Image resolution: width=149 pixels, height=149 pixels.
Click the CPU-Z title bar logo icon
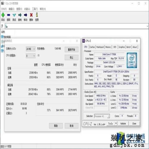[x=84, y=41]
